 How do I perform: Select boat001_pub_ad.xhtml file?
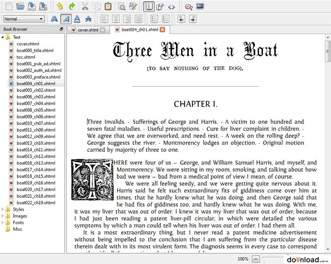pyautogui.click(x=38, y=64)
